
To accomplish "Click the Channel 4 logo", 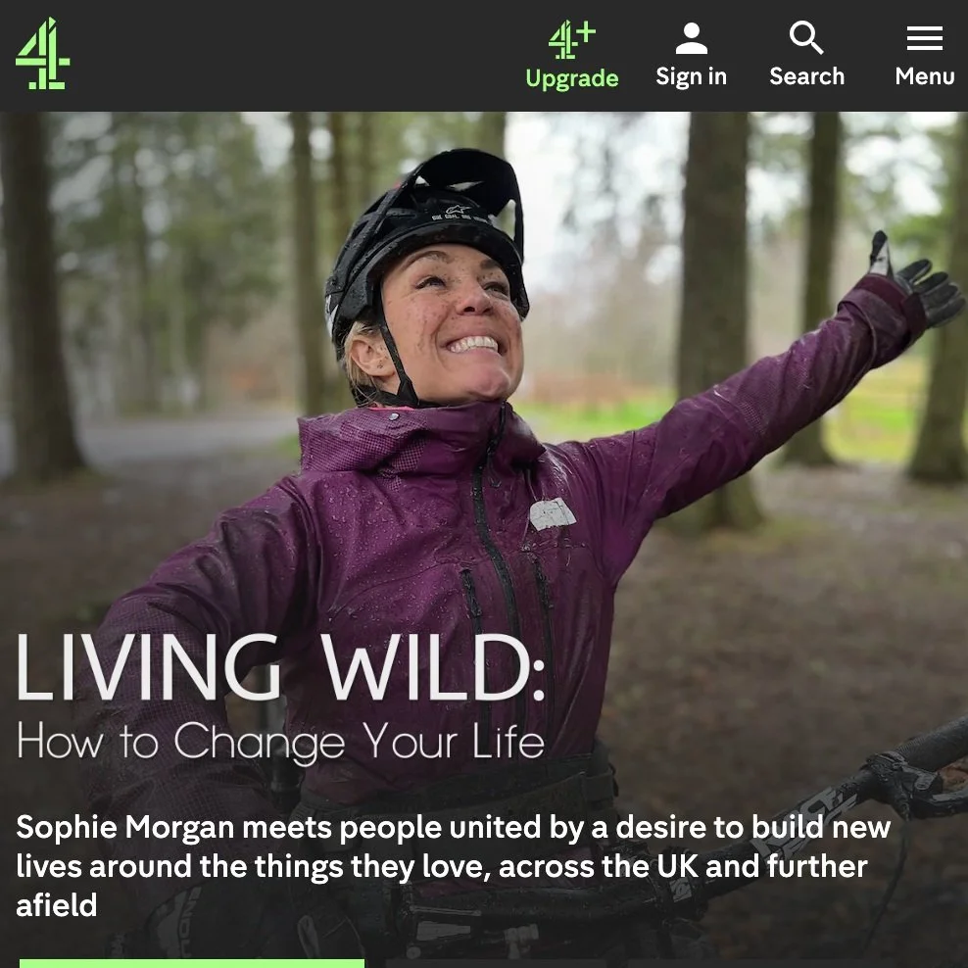I will click(42, 54).
